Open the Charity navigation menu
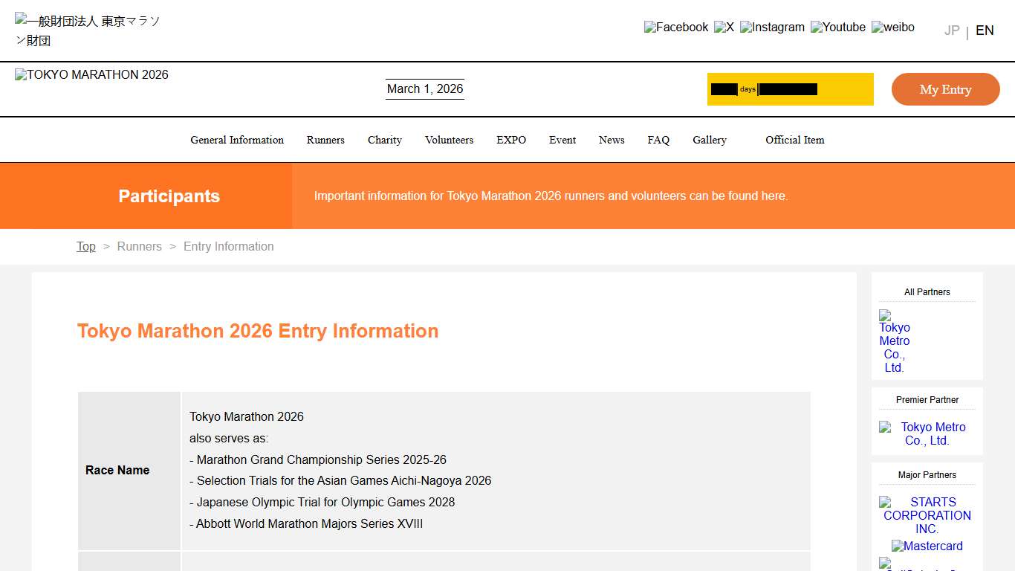Viewport: 1015px width, 571px height. (384, 140)
